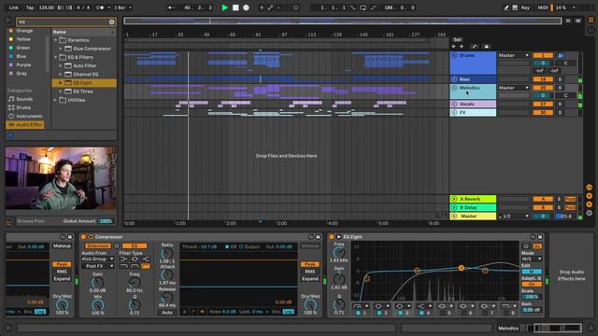Click the sidechain listen headphone icon
The width and height of the screenshot is (598, 336).
(117, 246)
